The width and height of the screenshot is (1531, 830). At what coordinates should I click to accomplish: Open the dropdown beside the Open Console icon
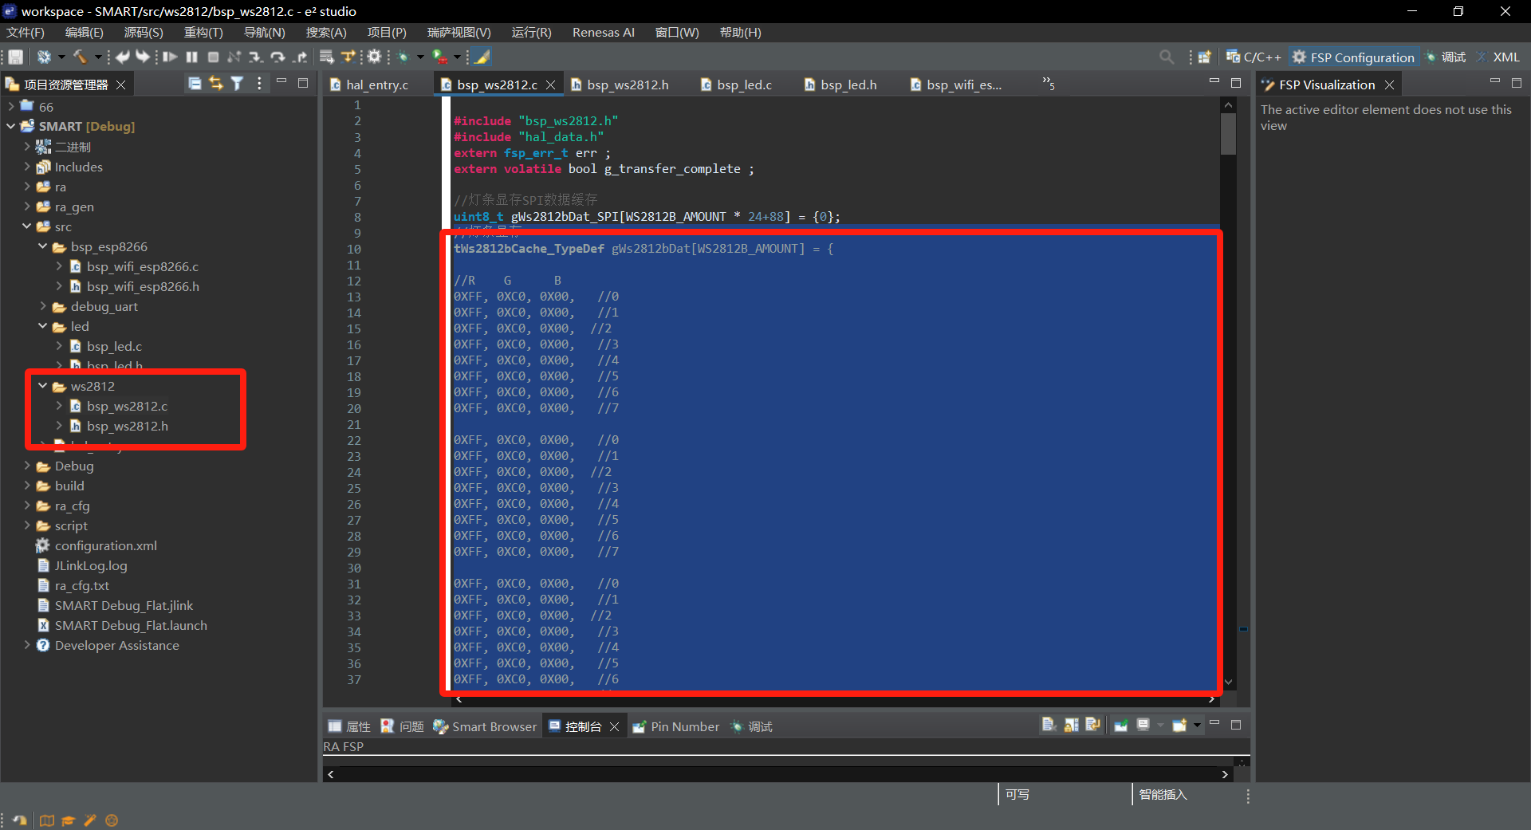coord(1197,725)
